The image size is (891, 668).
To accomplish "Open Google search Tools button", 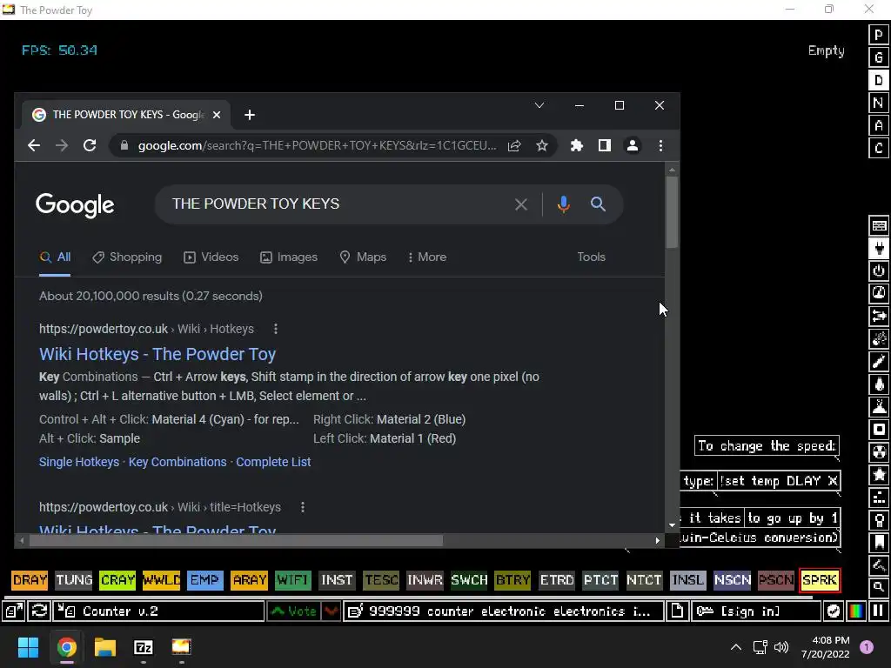I will click(592, 257).
